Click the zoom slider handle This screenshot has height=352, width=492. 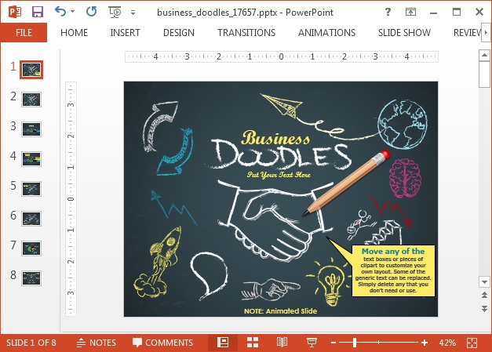[x=355, y=343]
